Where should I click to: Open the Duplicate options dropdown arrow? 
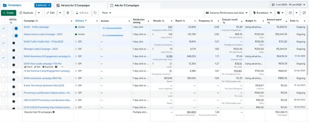39,13
